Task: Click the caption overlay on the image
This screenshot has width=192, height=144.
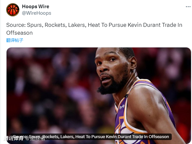Action: (91, 137)
